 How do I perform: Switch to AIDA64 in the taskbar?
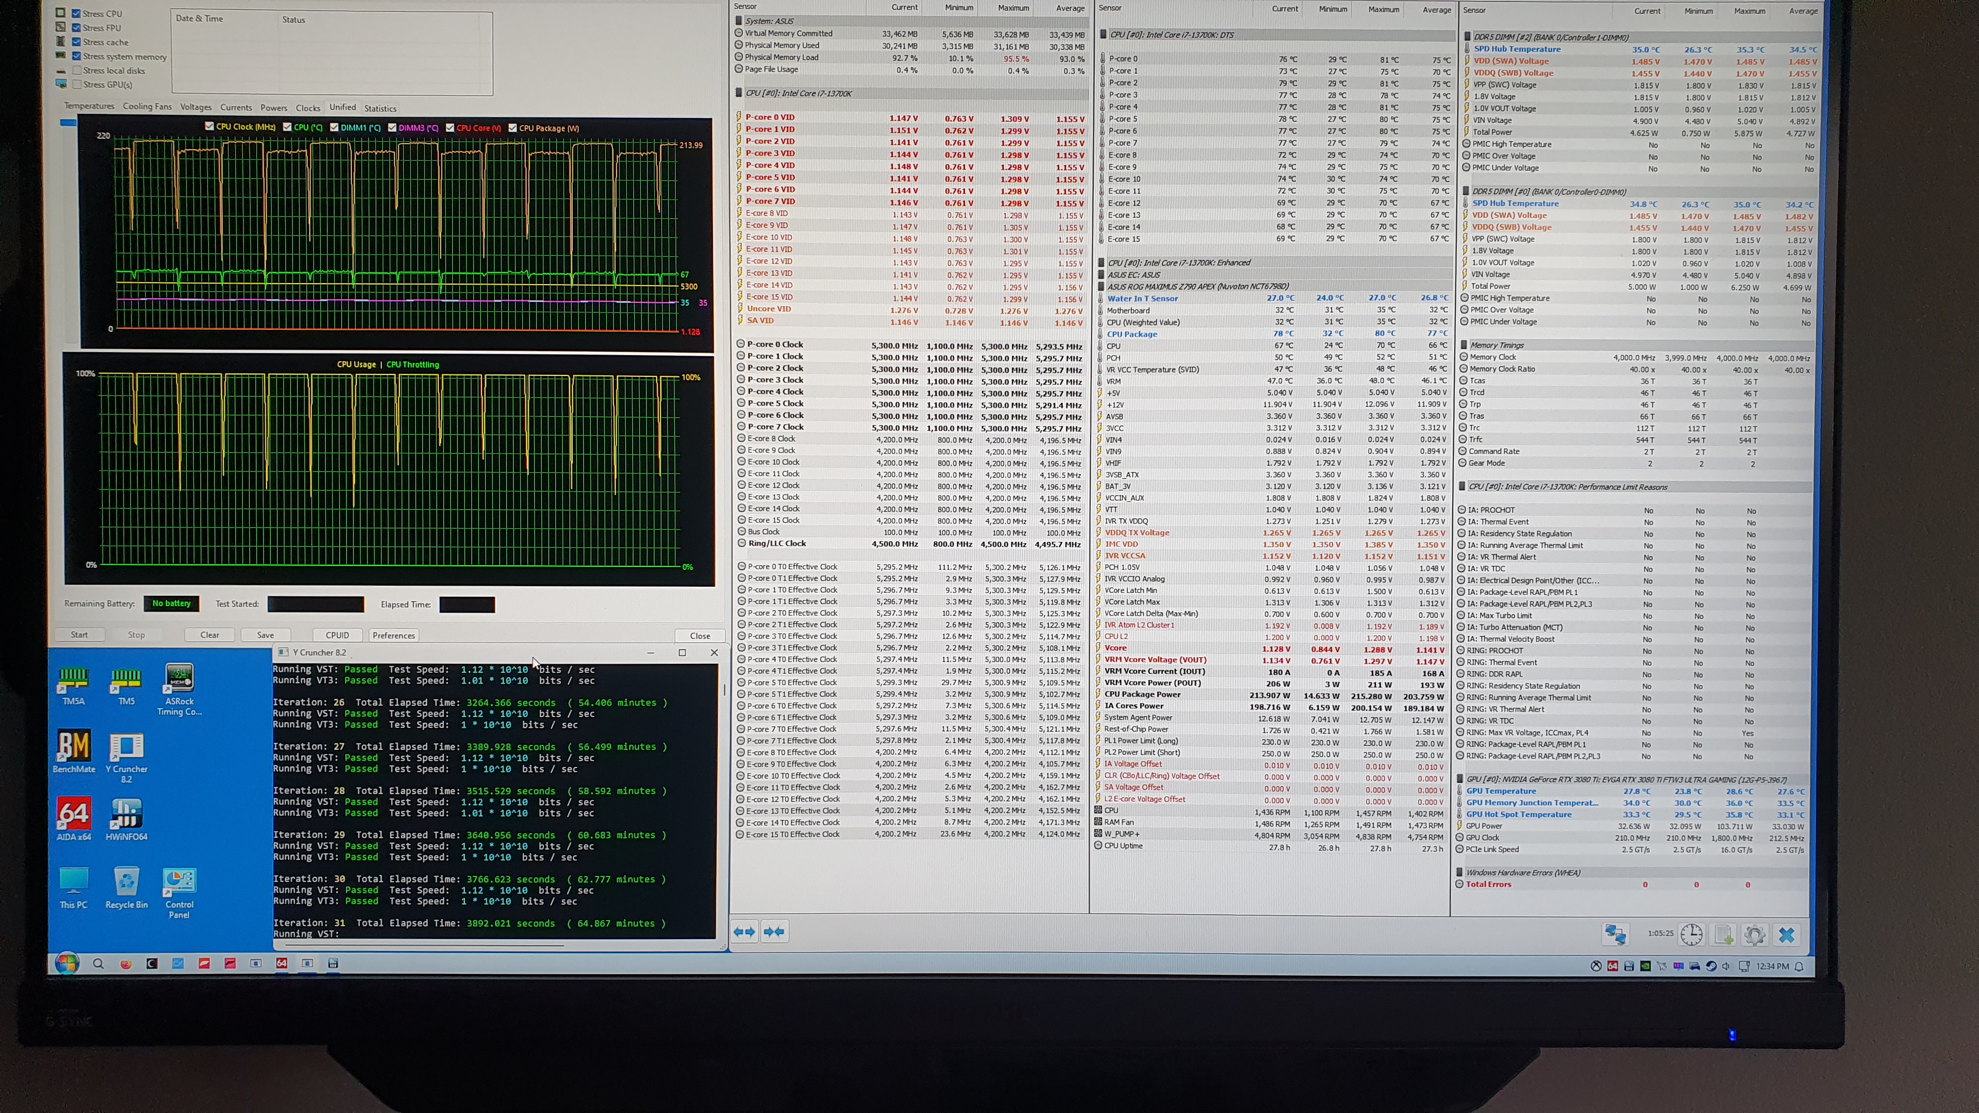[282, 963]
